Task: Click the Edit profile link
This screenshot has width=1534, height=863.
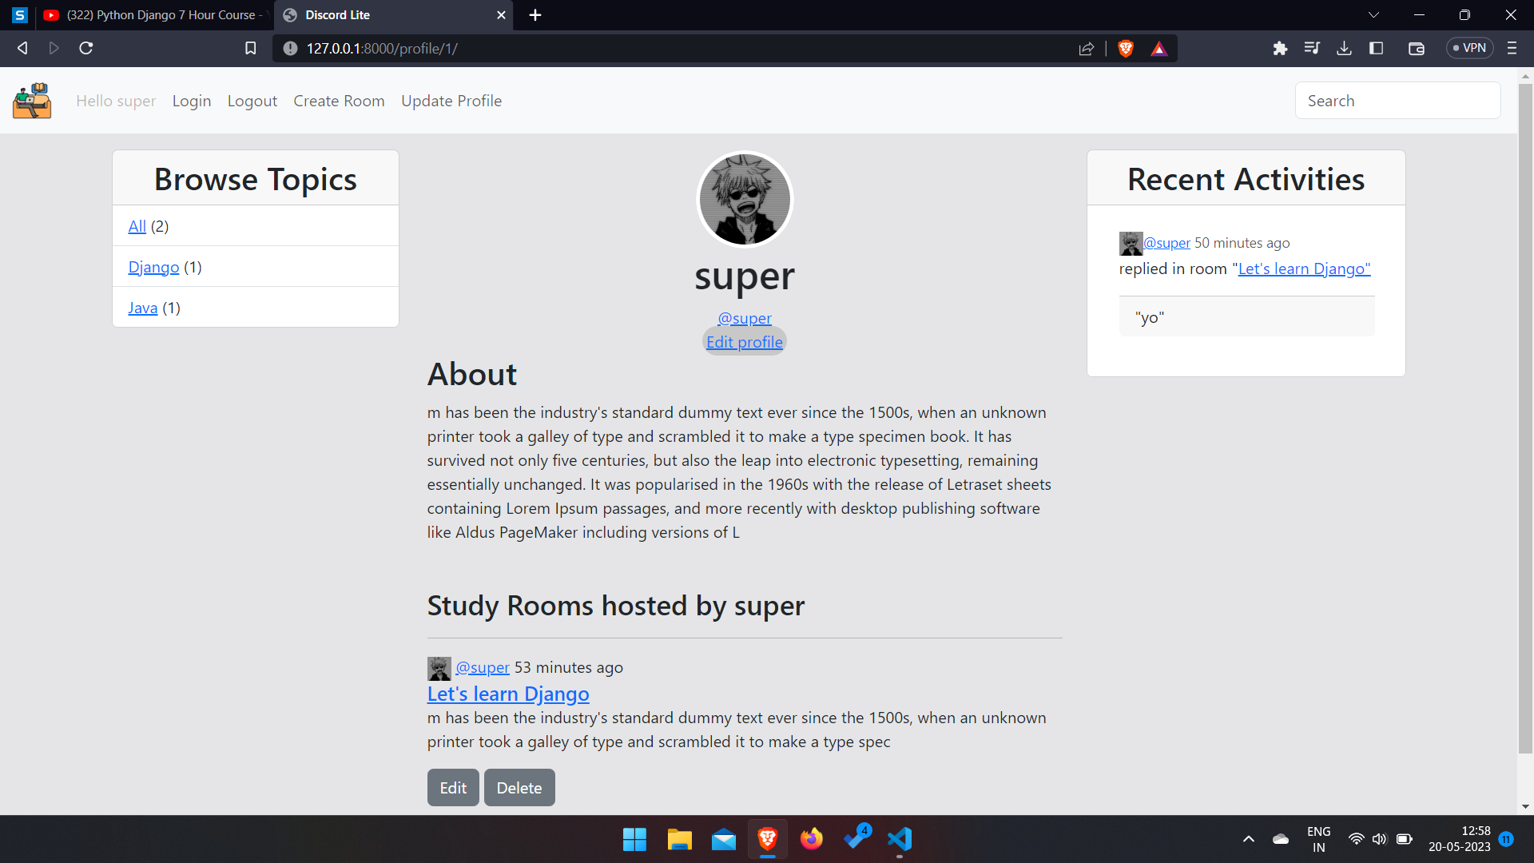Action: [x=744, y=341]
